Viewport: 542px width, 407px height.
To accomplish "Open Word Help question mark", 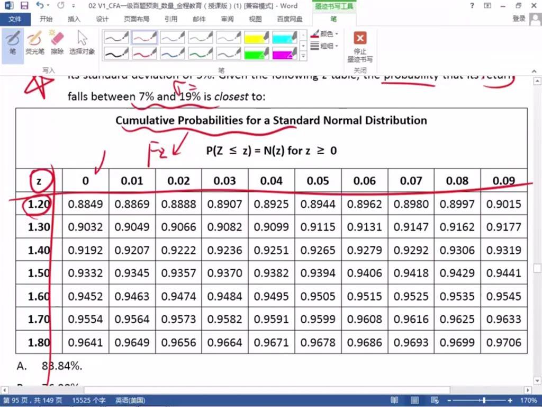I will click(x=472, y=5).
